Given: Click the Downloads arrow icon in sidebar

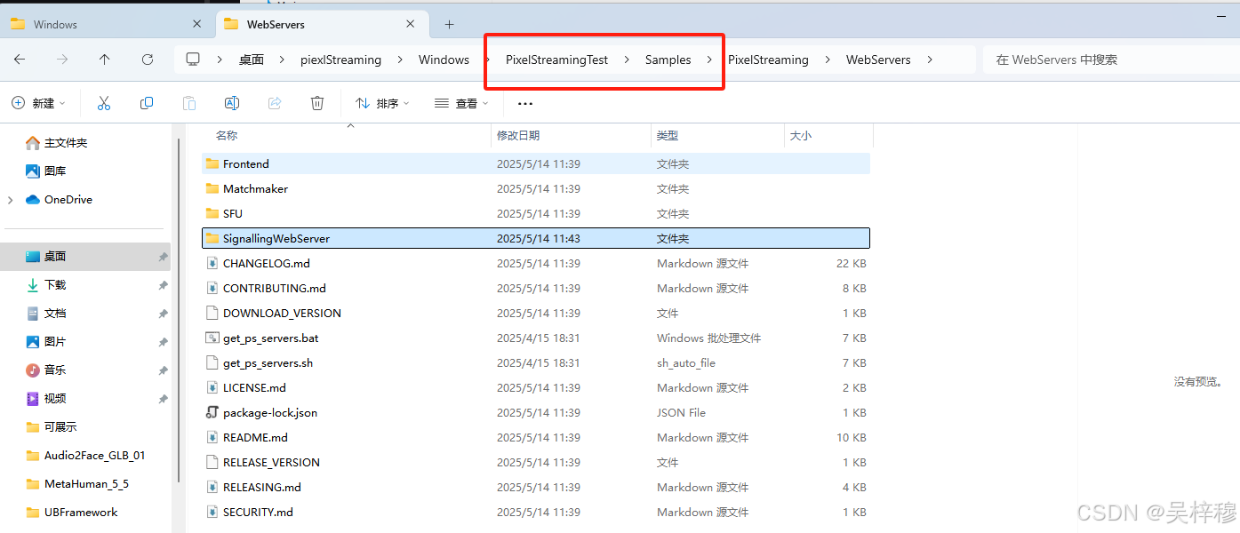Looking at the screenshot, I should coord(33,284).
